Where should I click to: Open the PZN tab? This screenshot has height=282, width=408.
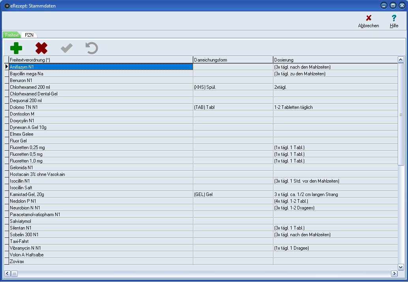[29, 35]
